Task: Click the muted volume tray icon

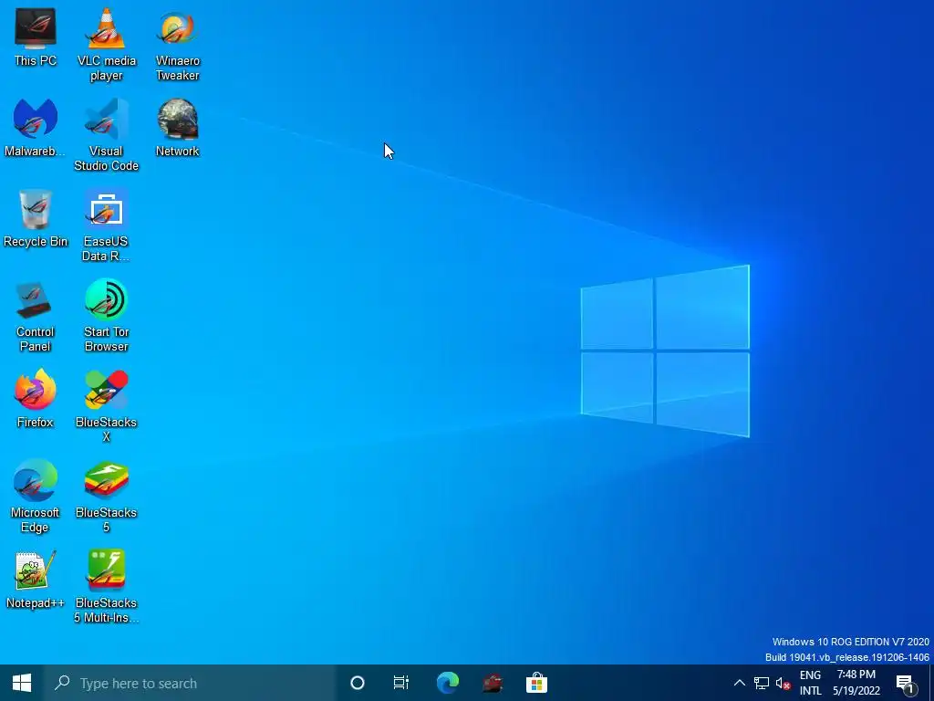Action: [x=783, y=683]
